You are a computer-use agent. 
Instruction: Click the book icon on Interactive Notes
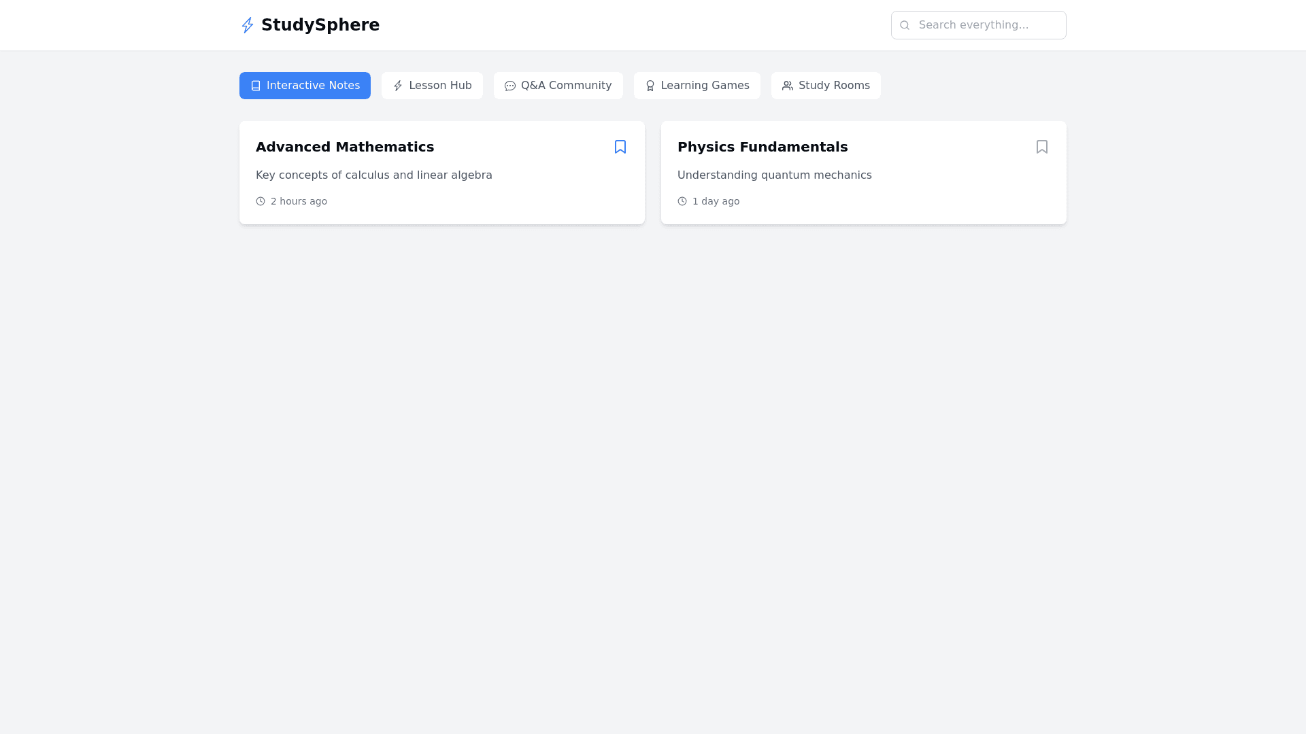click(256, 86)
